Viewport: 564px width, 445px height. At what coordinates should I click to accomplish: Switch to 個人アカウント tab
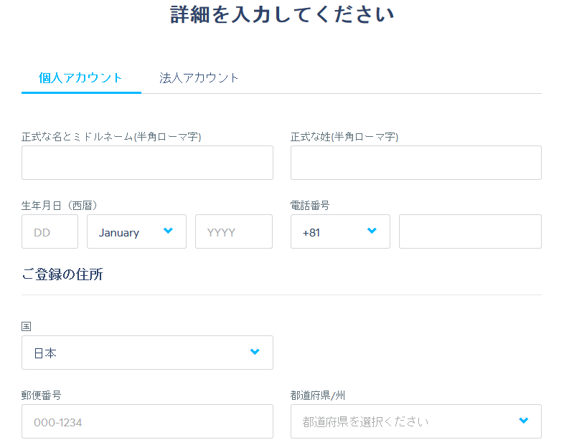[x=81, y=78]
